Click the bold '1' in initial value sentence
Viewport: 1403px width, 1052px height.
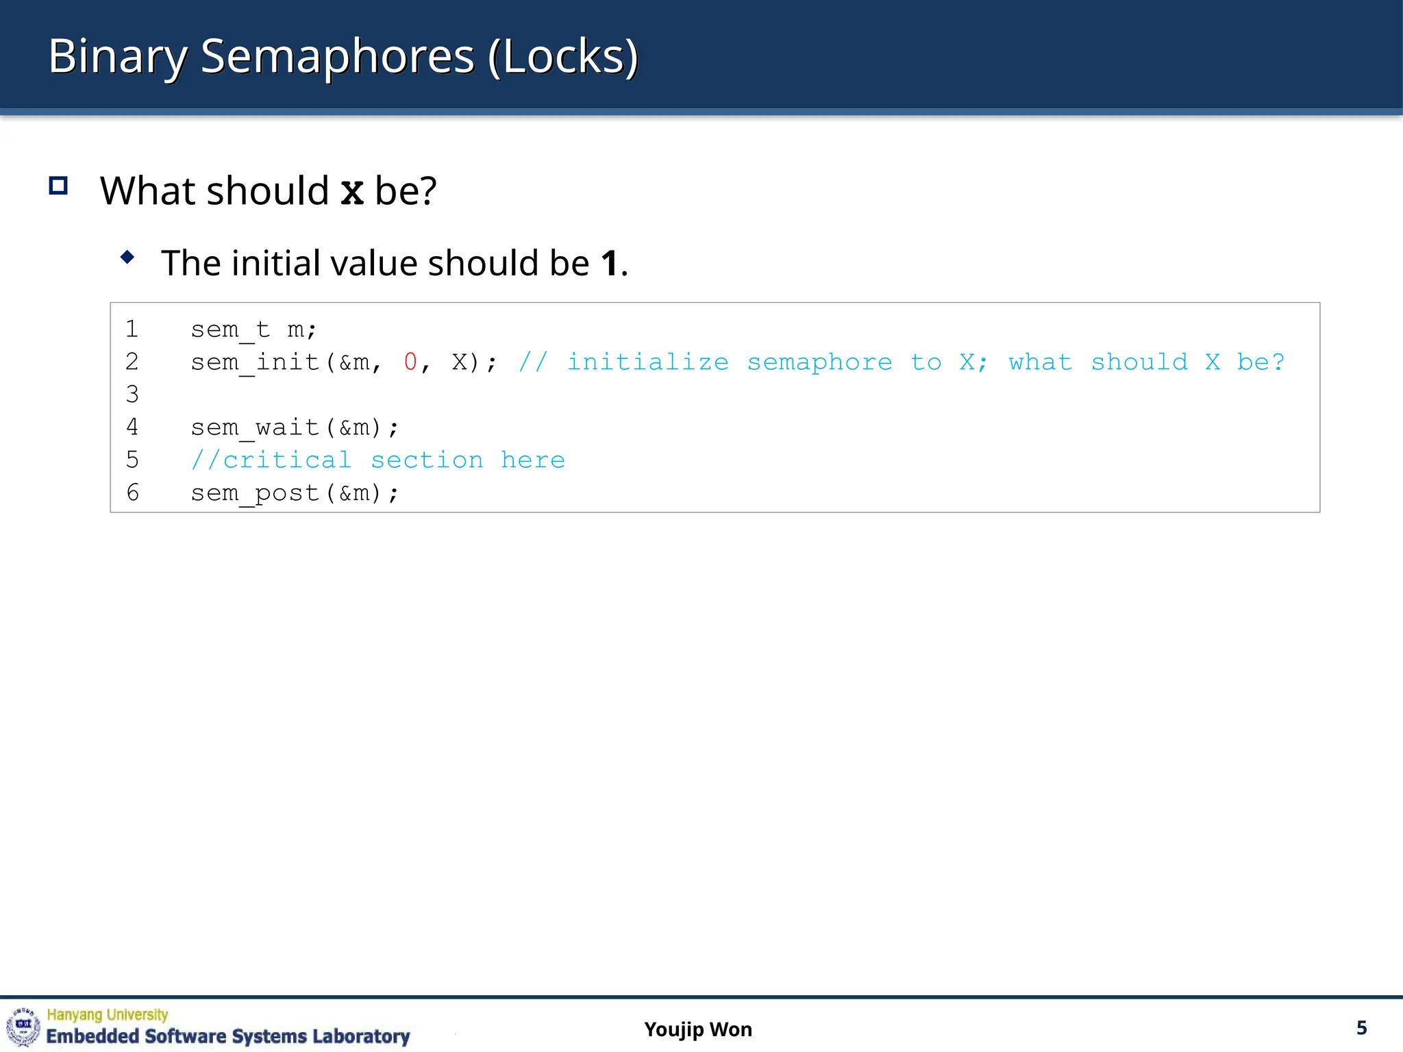pyautogui.click(x=609, y=263)
